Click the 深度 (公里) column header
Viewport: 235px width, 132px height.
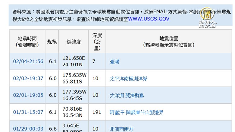[x=97, y=42]
